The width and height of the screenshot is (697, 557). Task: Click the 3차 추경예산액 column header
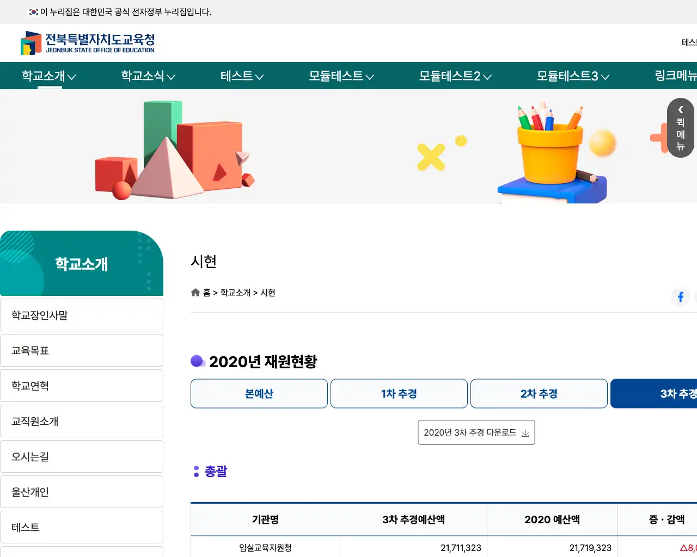[414, 519]
